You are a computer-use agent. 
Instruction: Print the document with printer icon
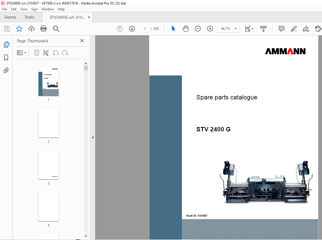pyautogui.click(x=44, y=29)
